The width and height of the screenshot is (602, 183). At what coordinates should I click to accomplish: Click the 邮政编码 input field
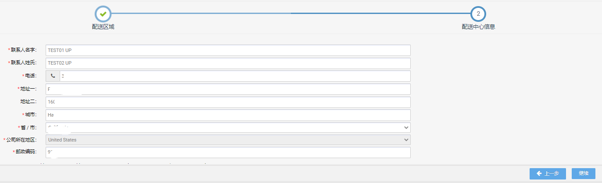[228, 152]
